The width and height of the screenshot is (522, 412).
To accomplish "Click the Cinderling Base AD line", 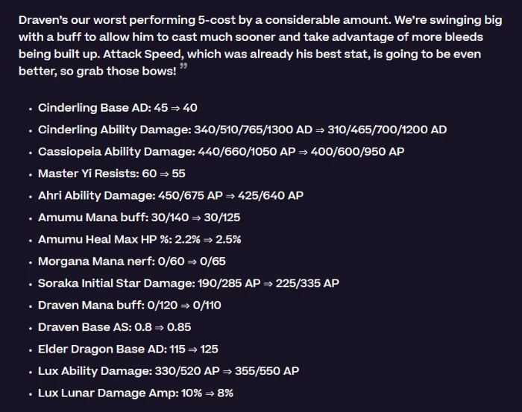I will coord(118,108).
